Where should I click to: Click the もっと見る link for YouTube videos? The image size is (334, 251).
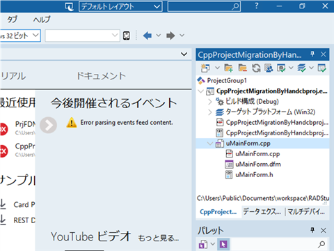(159, 238)
